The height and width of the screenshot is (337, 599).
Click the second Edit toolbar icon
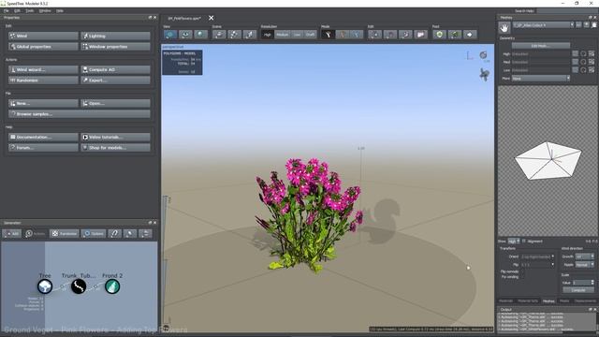click(x=390, y=35)
